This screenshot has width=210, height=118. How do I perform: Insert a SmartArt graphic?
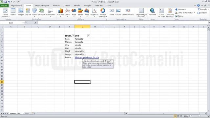click(x=42, y=12)
